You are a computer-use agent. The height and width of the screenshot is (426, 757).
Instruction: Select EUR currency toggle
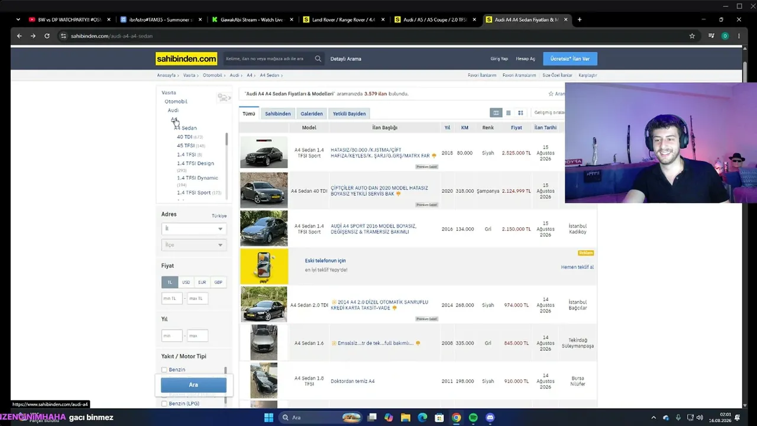(x=202, y=282)
